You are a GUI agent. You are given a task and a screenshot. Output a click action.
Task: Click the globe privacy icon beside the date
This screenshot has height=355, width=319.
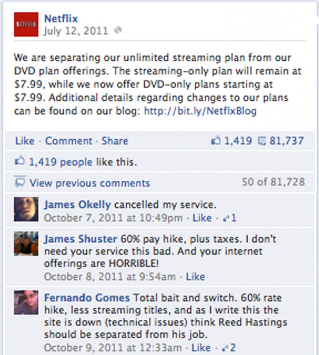[118, 30]
